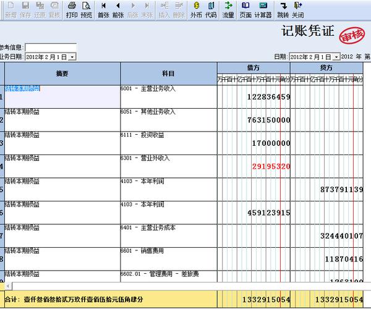The image size is (371, 309).
Task: Open foreign currency with 外币 icon
Action: click(196, 10)
